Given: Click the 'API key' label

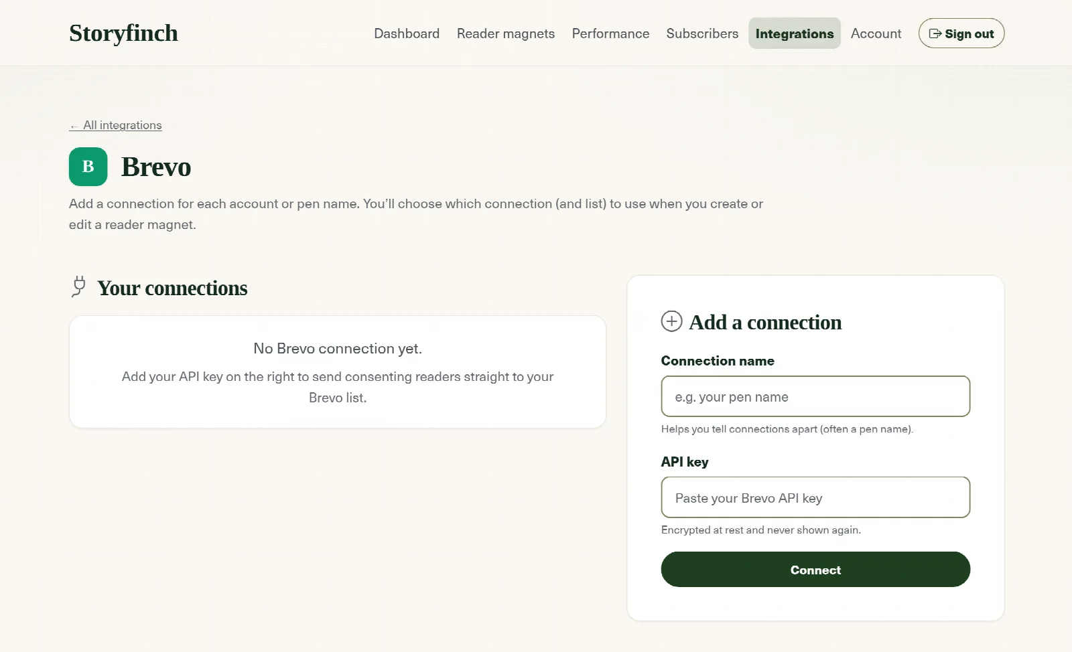Looking at the screenshot, I should [x=685, y=462].
